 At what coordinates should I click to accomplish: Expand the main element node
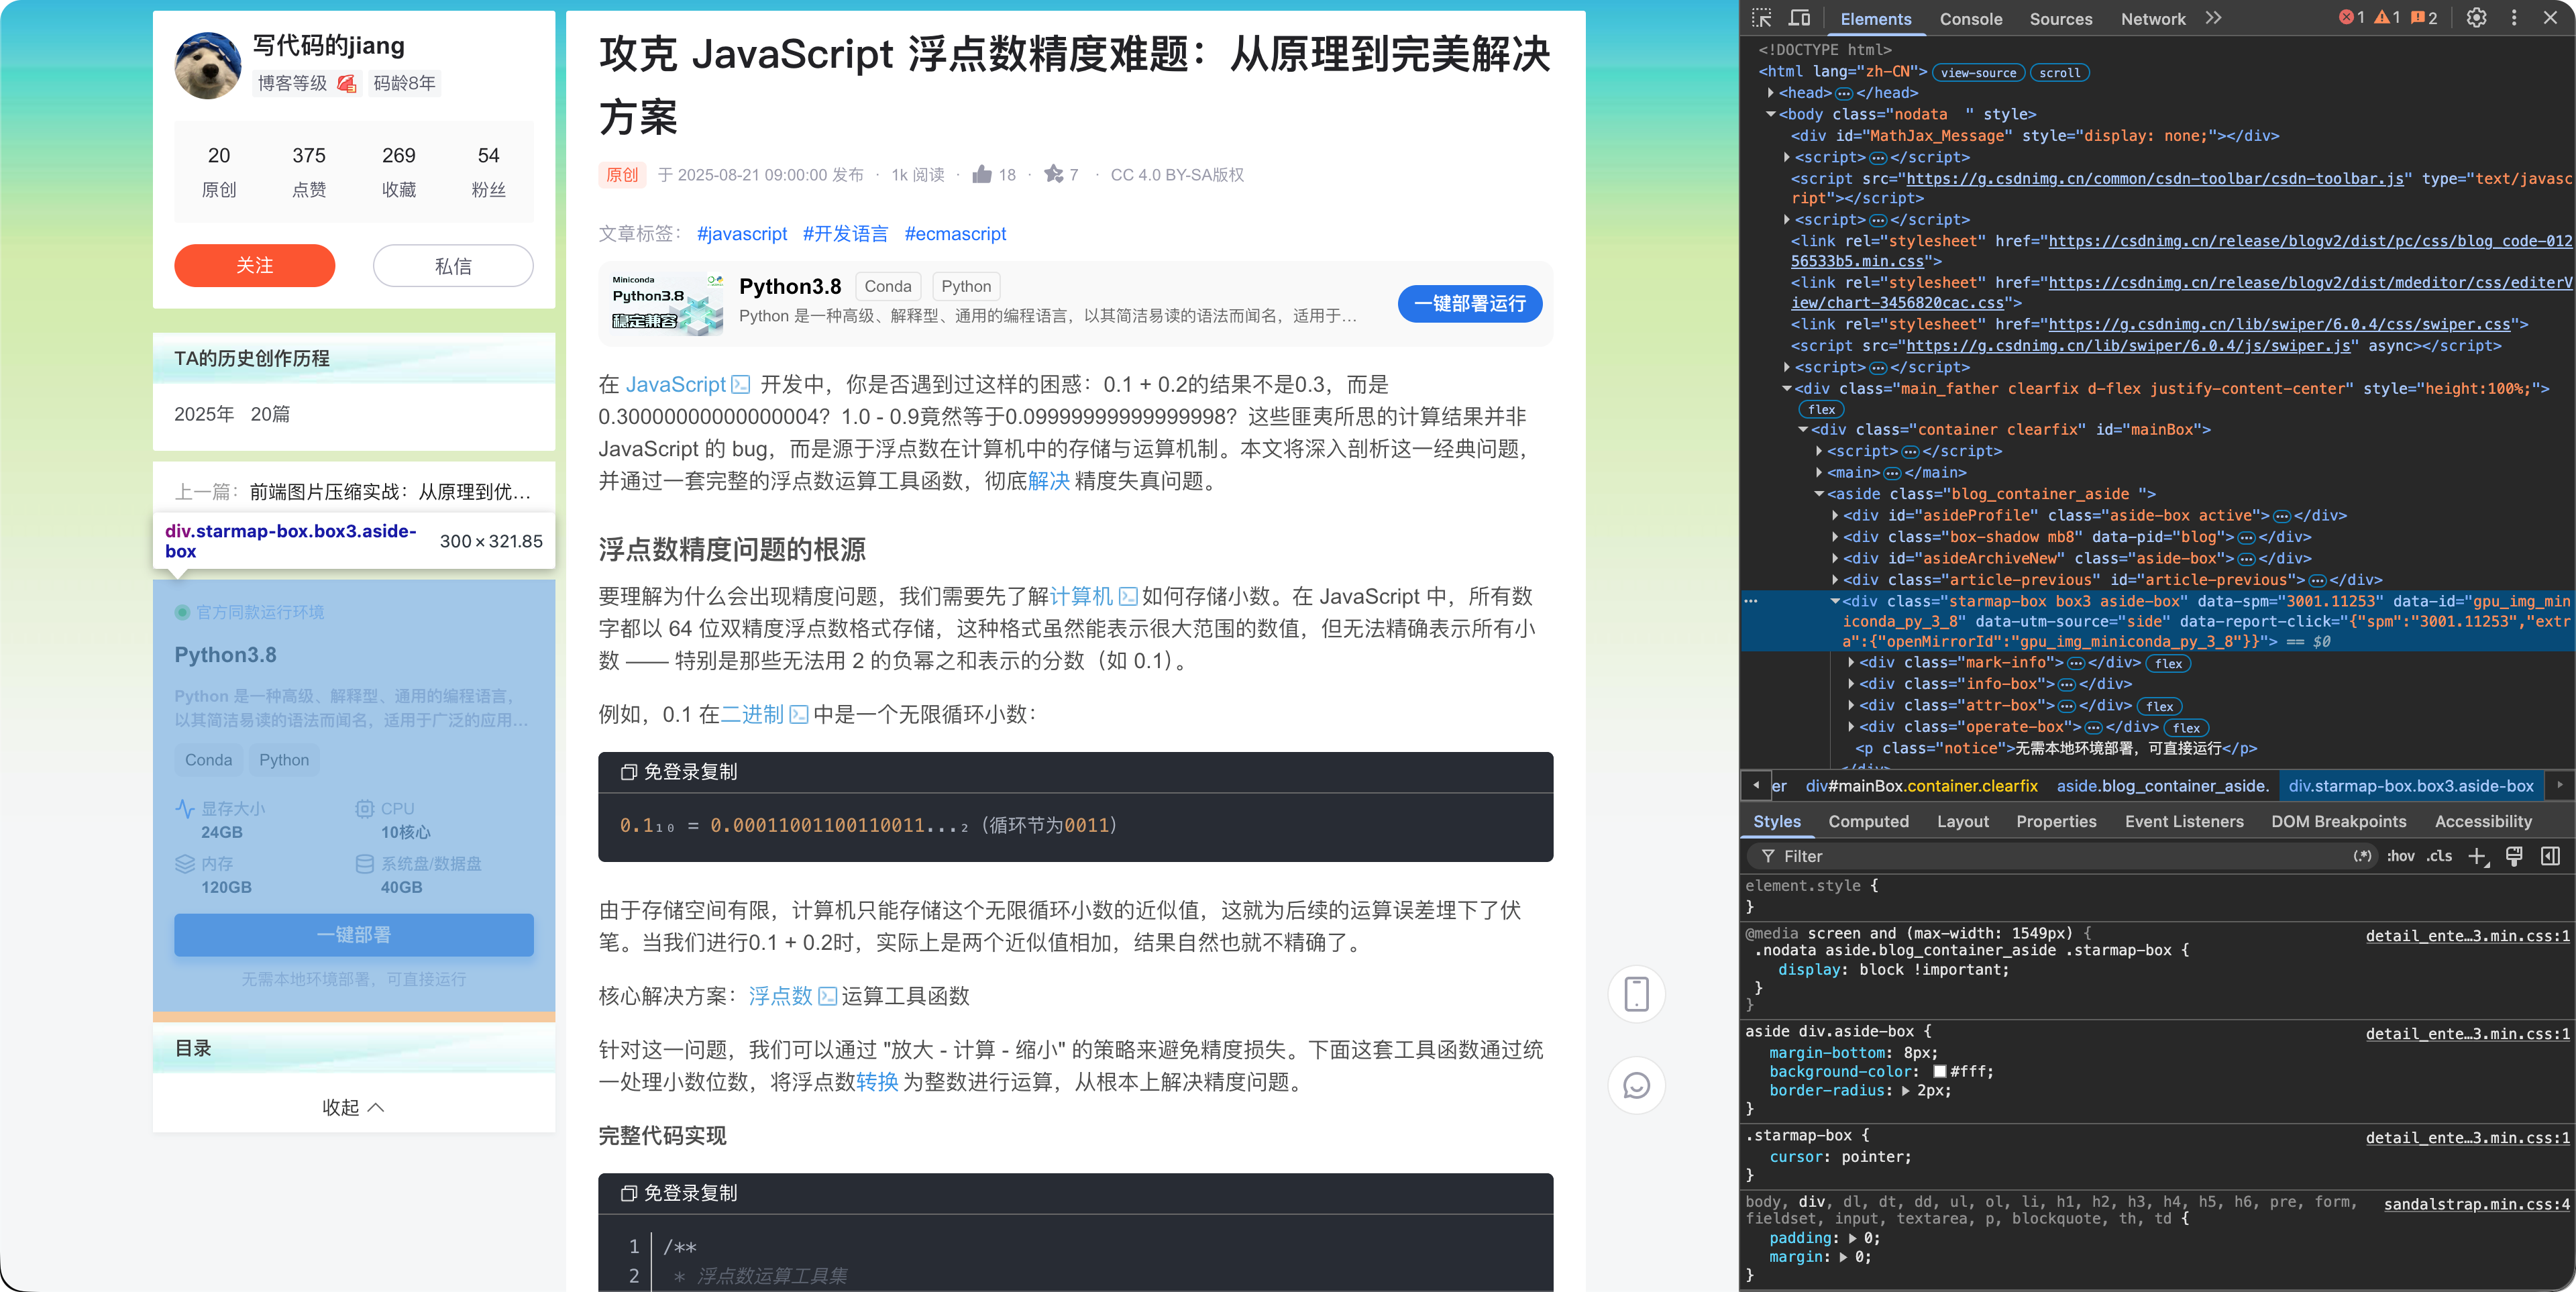pyautogui.click(x=1820, y=472)
